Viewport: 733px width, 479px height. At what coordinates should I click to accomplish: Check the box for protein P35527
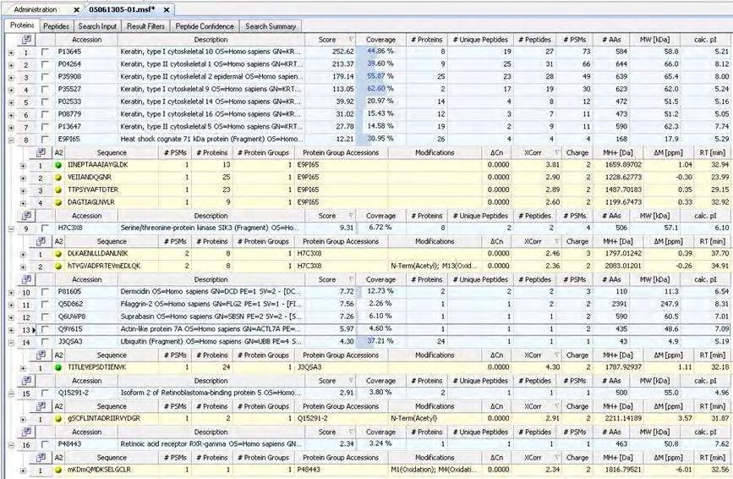tap(45, 90)
